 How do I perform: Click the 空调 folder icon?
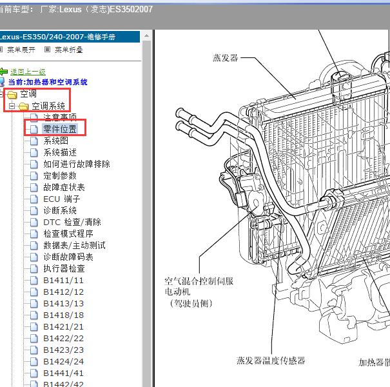(x=12, y=95)
